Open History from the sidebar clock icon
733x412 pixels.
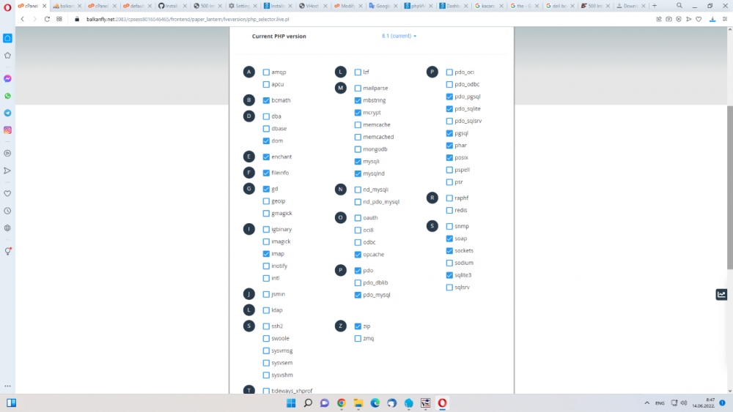click(7, 211)
